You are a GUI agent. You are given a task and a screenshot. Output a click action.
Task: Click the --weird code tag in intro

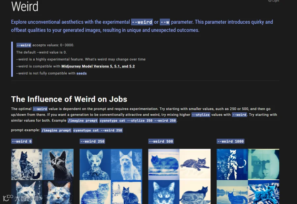(x=142, y=22)
